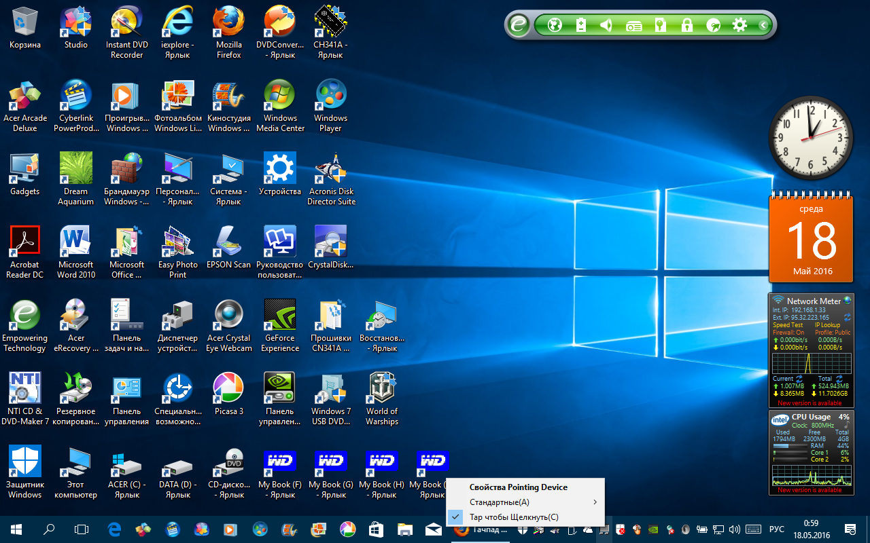Collapse the green Acer bar with arrow
Viewport: 870px width, 543px height.
763,25
